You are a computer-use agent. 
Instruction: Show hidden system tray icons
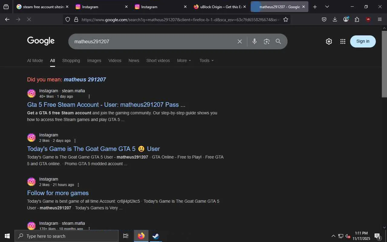point(333,236)
